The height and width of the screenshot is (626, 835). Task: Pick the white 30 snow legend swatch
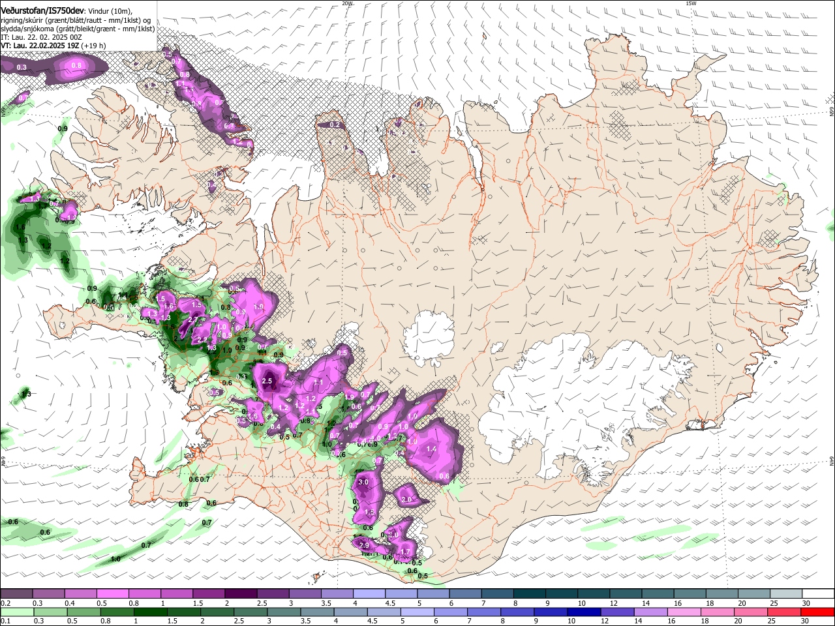818,594
